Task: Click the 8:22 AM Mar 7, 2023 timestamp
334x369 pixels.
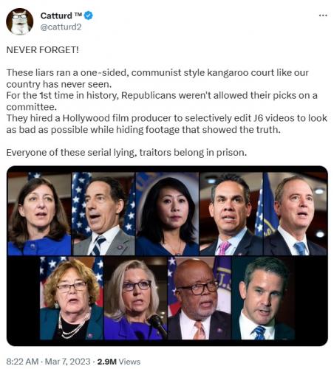Action: [48, 362]
